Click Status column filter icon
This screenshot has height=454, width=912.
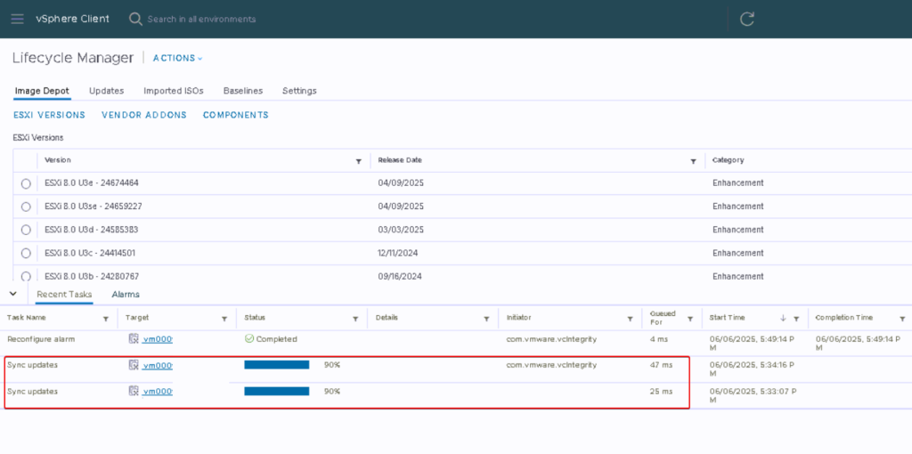pyautogui.click(x=356, y=319)
